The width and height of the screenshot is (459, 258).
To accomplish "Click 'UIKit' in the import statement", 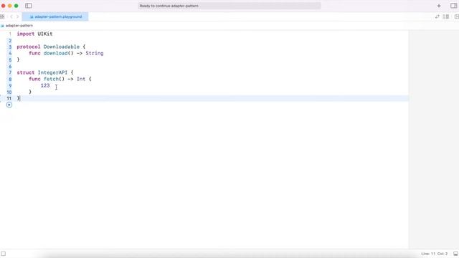I will tap(44, 34).
